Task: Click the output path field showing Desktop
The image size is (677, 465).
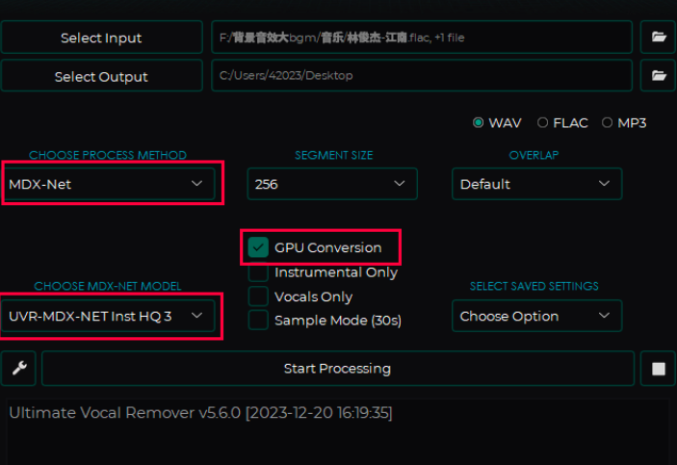Action: click(422, 75)
